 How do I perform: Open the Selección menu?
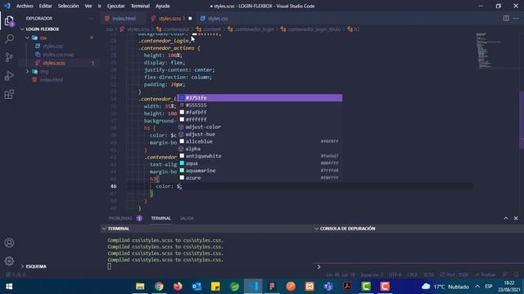click(x=68, y=6)
